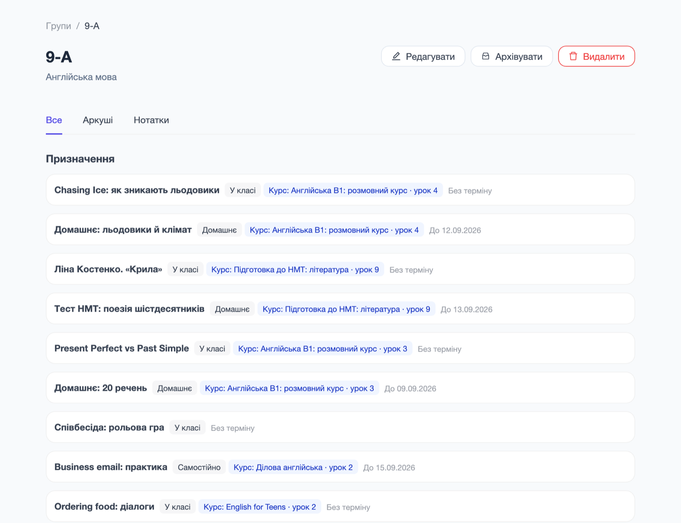This screenshot has width=681, height=523.
Task: Click У класі badge on Ordering food row
Action: [x=177, y=507]
